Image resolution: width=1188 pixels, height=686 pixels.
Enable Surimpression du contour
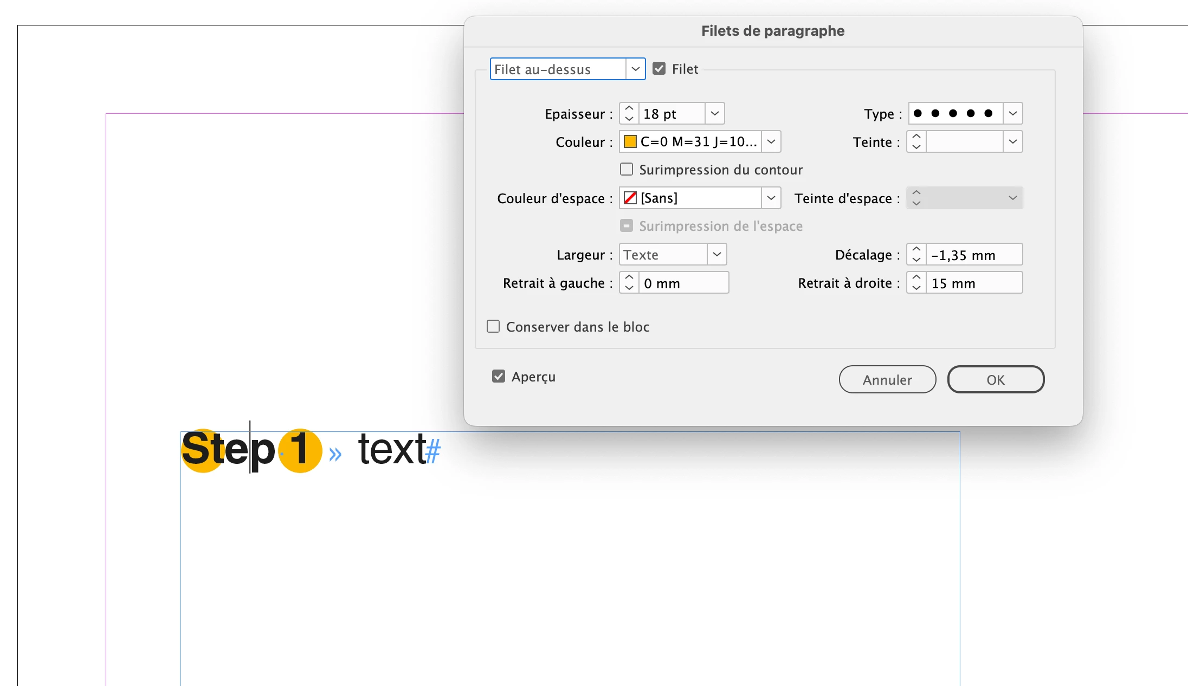[627, 170]
